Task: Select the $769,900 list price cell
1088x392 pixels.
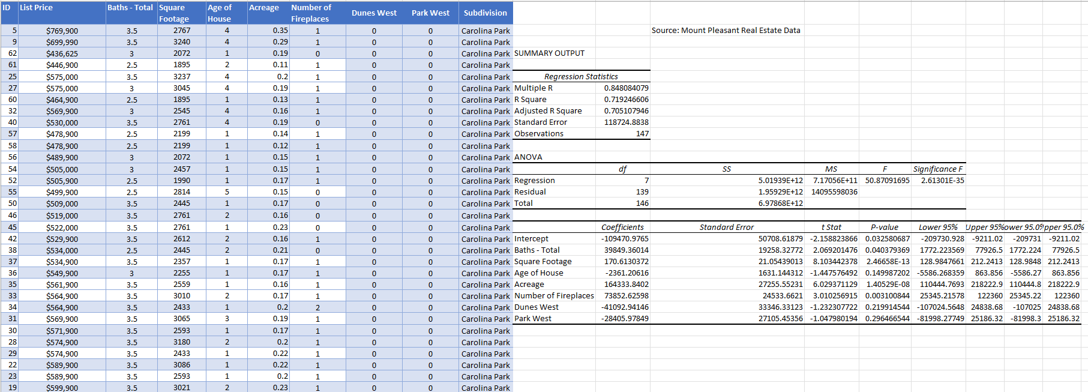Action: coord(62,31)
